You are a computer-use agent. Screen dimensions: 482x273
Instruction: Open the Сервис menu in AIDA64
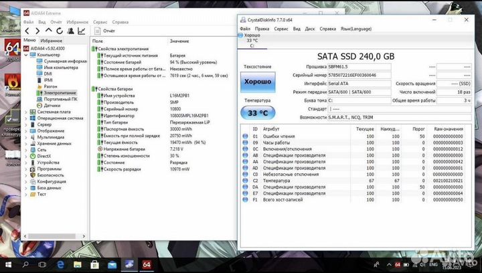point(100,21)
